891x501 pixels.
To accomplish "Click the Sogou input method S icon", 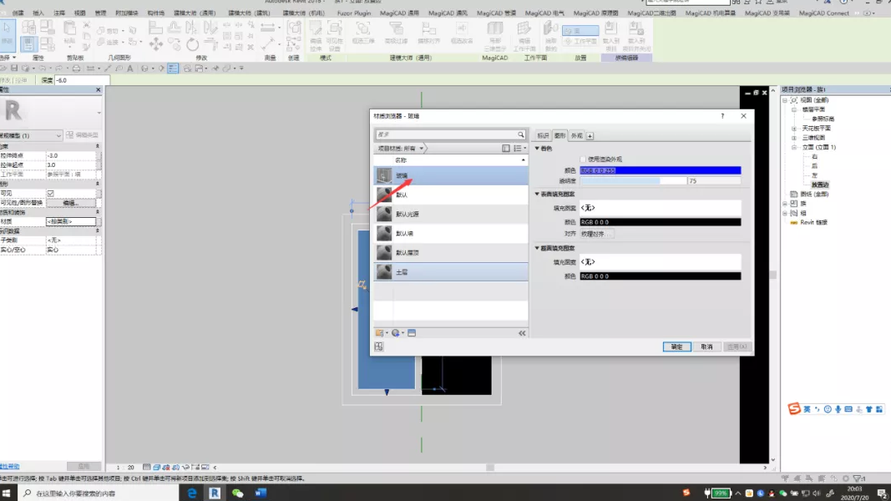I will point(794,409).
